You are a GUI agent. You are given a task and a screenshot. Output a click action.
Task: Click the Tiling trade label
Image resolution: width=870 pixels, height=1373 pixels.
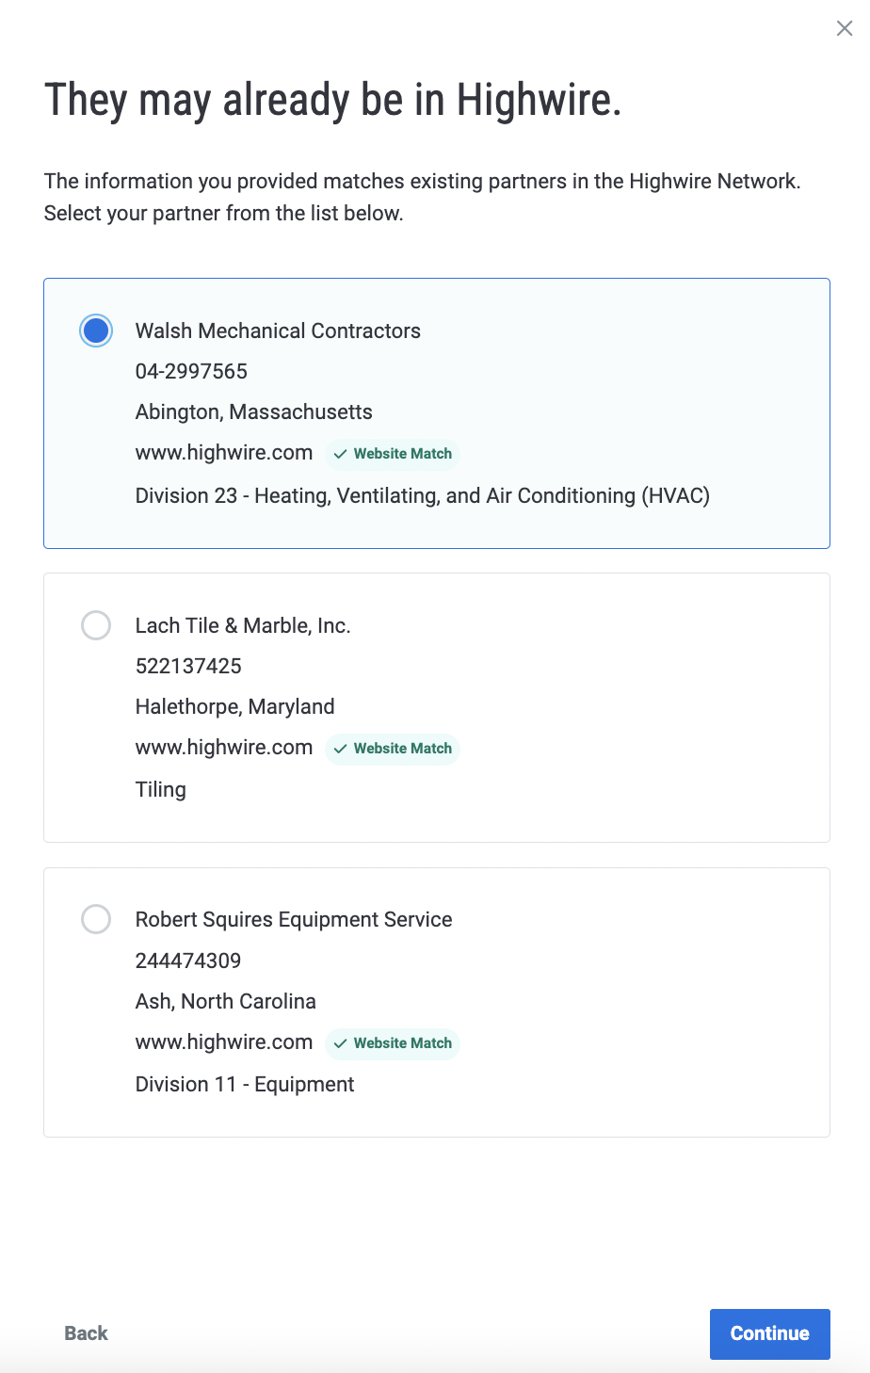point(161,790)
